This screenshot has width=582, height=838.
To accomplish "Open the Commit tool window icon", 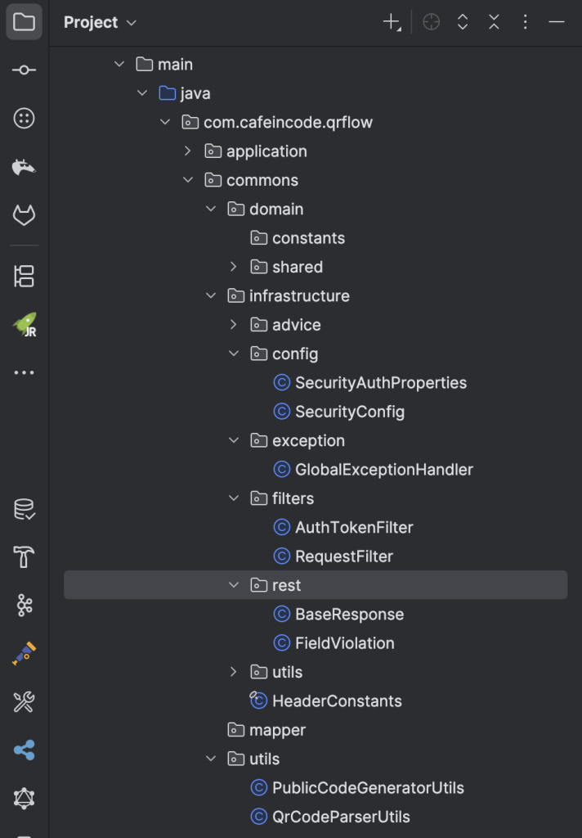I will click(x=25, y=70).
